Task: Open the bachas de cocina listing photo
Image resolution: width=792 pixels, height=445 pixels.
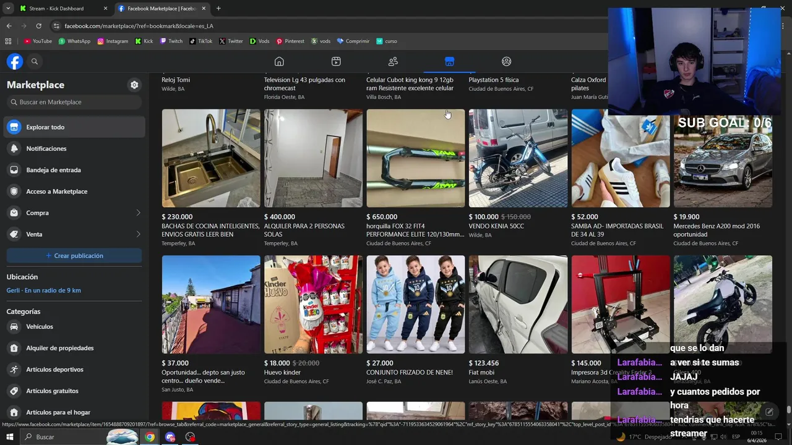Action: point(211,158)
